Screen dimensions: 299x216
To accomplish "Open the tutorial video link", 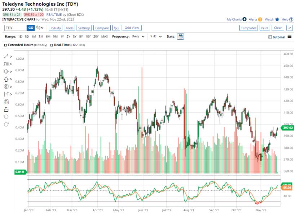I will click(277, 37).
